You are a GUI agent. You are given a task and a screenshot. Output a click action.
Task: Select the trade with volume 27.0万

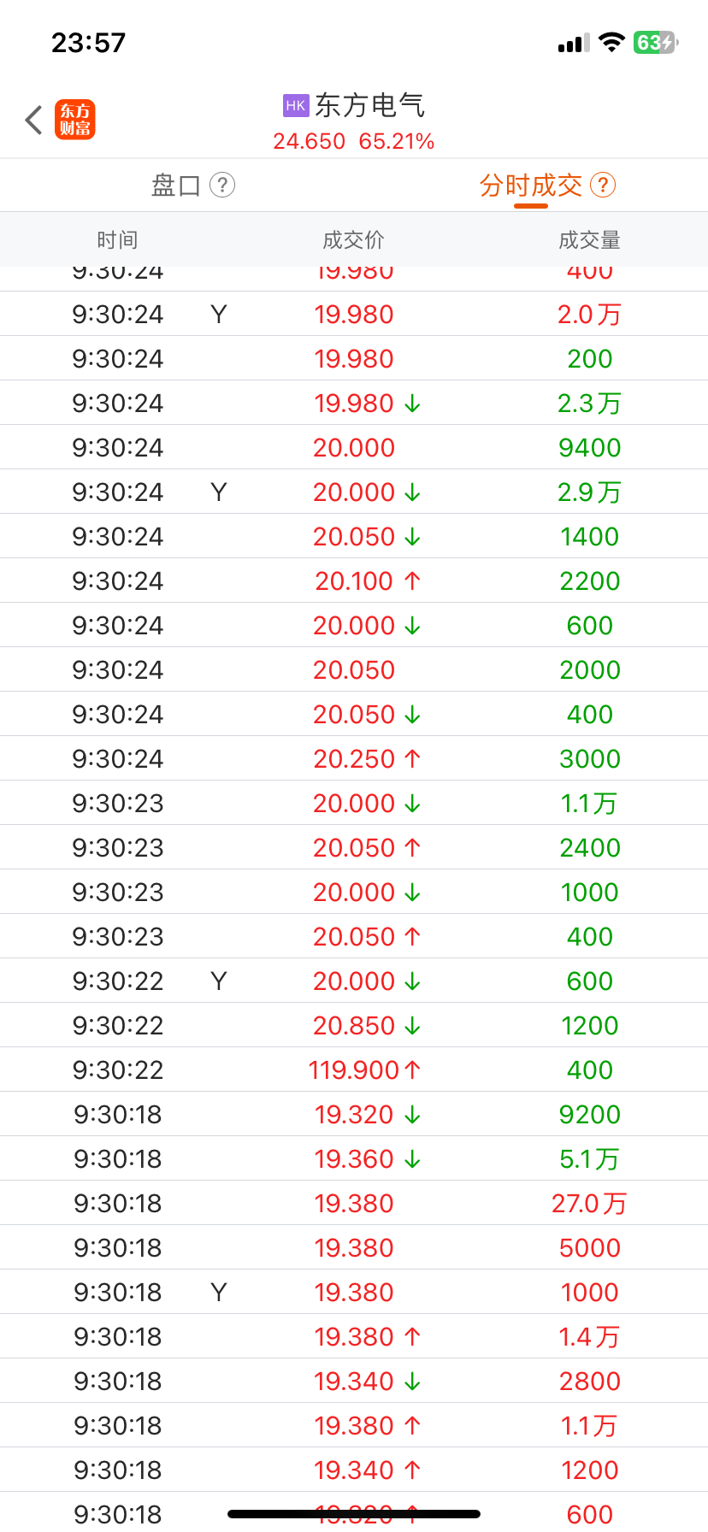tap(354, 1203)
